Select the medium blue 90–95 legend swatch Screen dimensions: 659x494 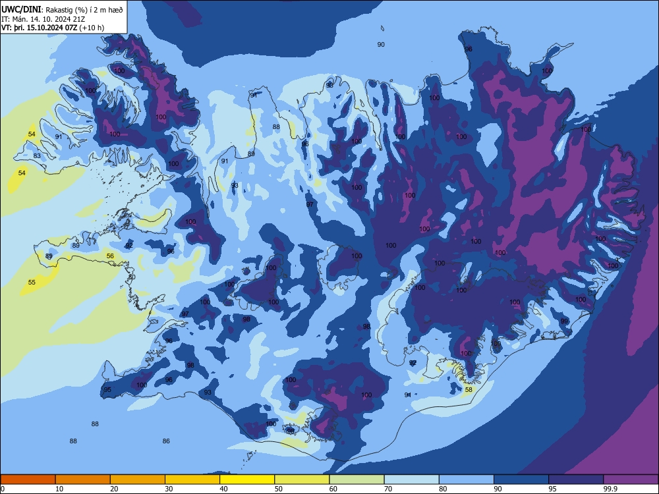(x=521, y=480)
